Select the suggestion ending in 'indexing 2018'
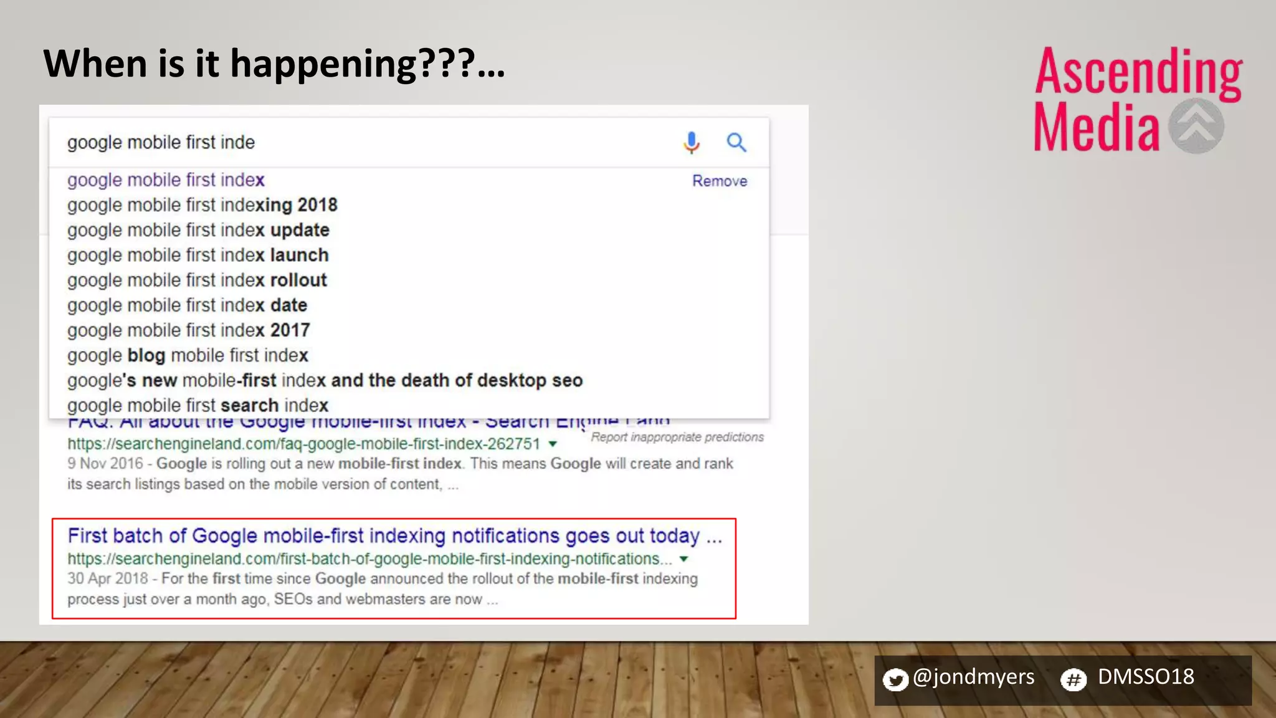Screen dimensions: 1276x718 (x=202, y=205)
